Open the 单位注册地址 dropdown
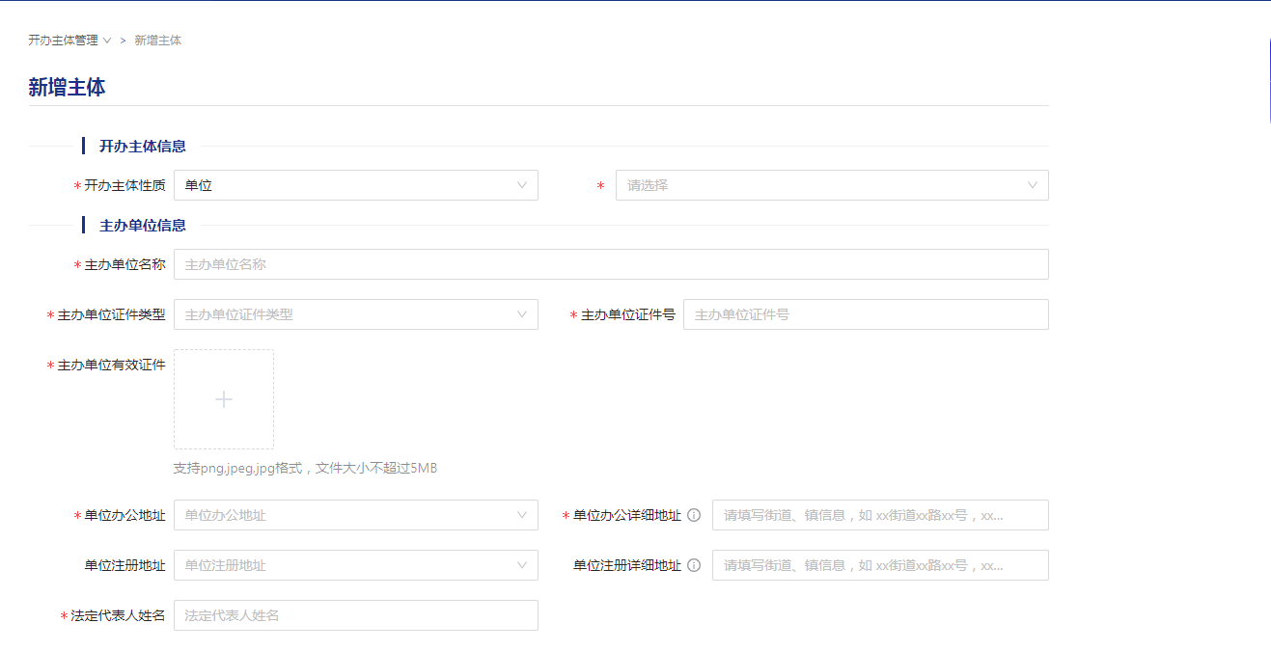The height and width of the screenshot is (651, 1271). (x=356, y=565)
